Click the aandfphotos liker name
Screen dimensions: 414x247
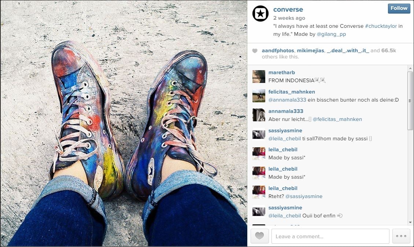[278, 50]
